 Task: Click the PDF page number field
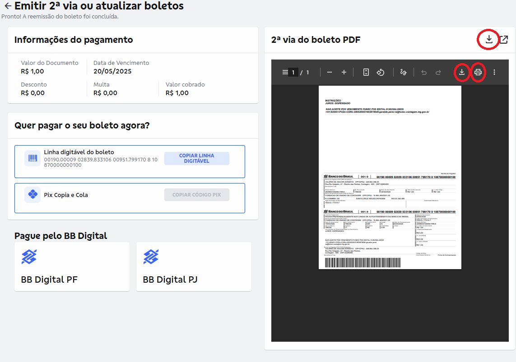[x=293, y=72]
